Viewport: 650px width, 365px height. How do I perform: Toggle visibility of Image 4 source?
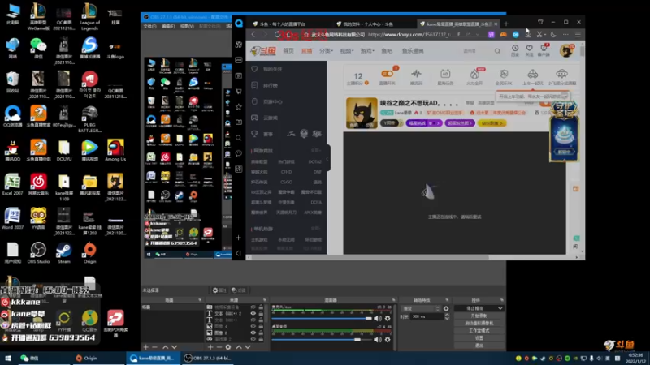[253, 326]
